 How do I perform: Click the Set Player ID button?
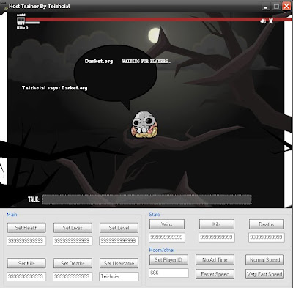coord(168,259)
